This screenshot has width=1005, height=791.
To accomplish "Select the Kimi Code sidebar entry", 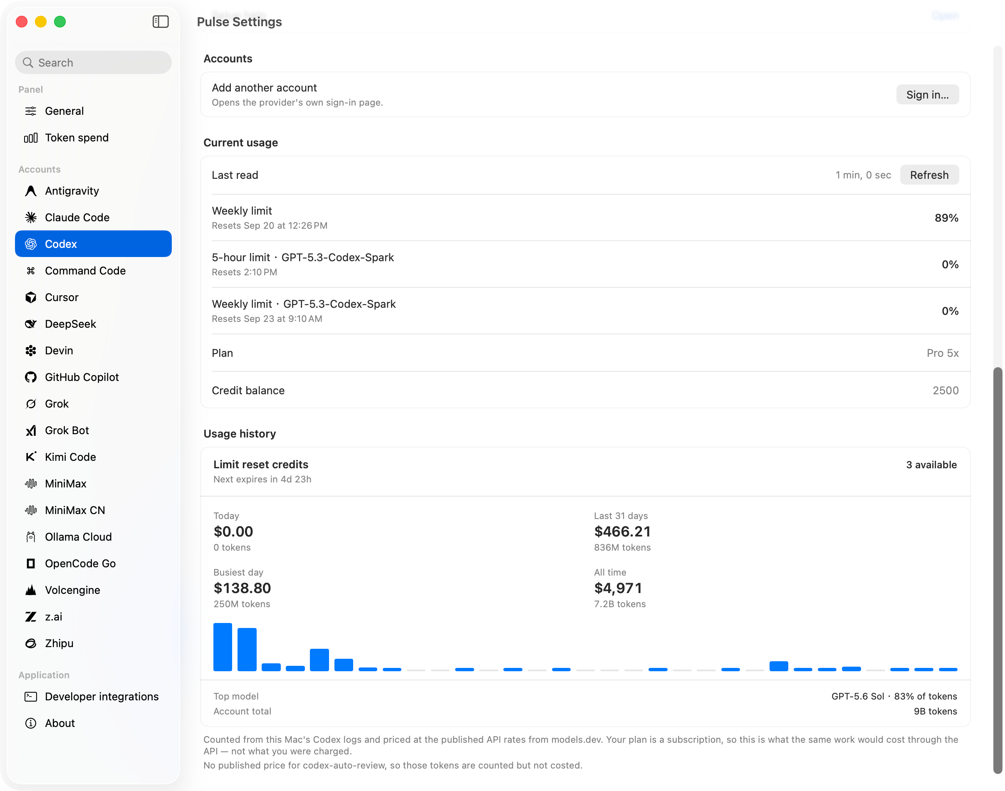I will pos(93,457).
